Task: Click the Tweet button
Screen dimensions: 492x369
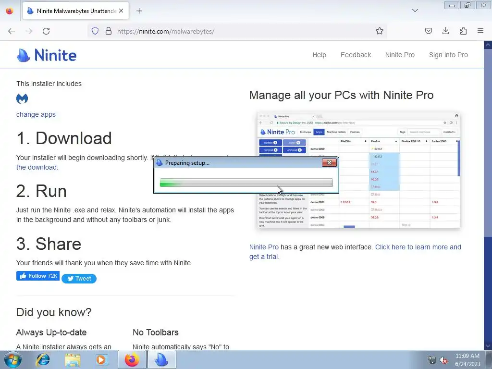Action: click(79, 279)
